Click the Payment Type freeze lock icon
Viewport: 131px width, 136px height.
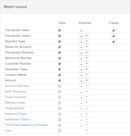pyautogui.click(x=114, y=42)
